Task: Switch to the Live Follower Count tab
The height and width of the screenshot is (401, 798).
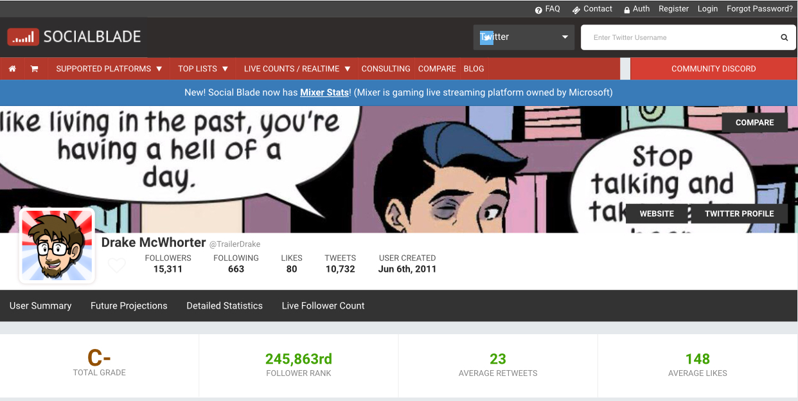Action: coord(323,306)
